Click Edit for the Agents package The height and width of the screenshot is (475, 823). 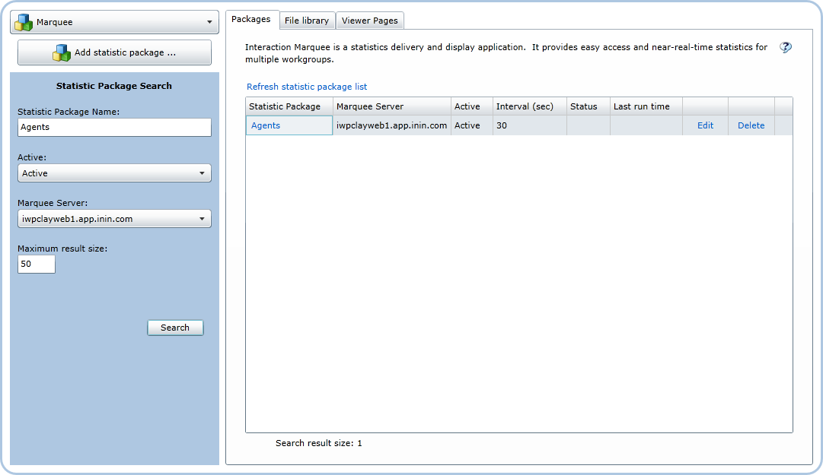tap(705, 125)
